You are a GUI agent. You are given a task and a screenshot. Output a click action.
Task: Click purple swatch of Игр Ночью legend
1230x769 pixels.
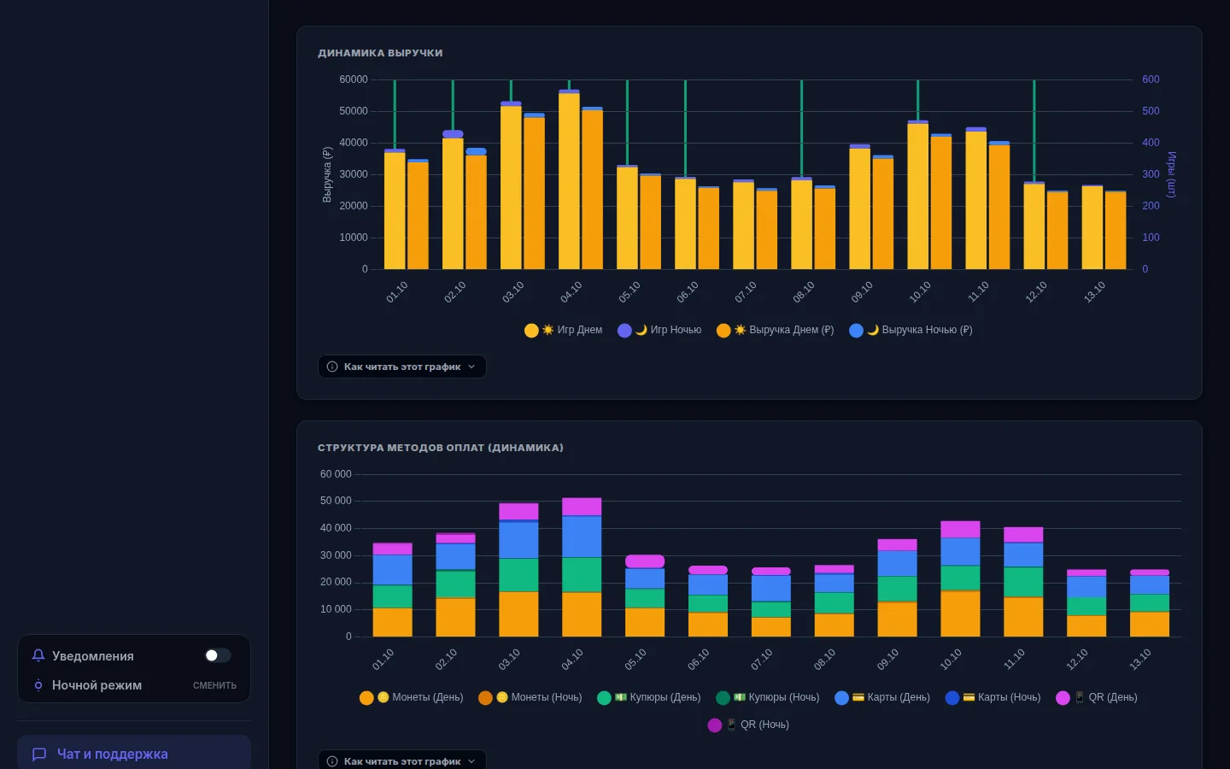[624, 331]
